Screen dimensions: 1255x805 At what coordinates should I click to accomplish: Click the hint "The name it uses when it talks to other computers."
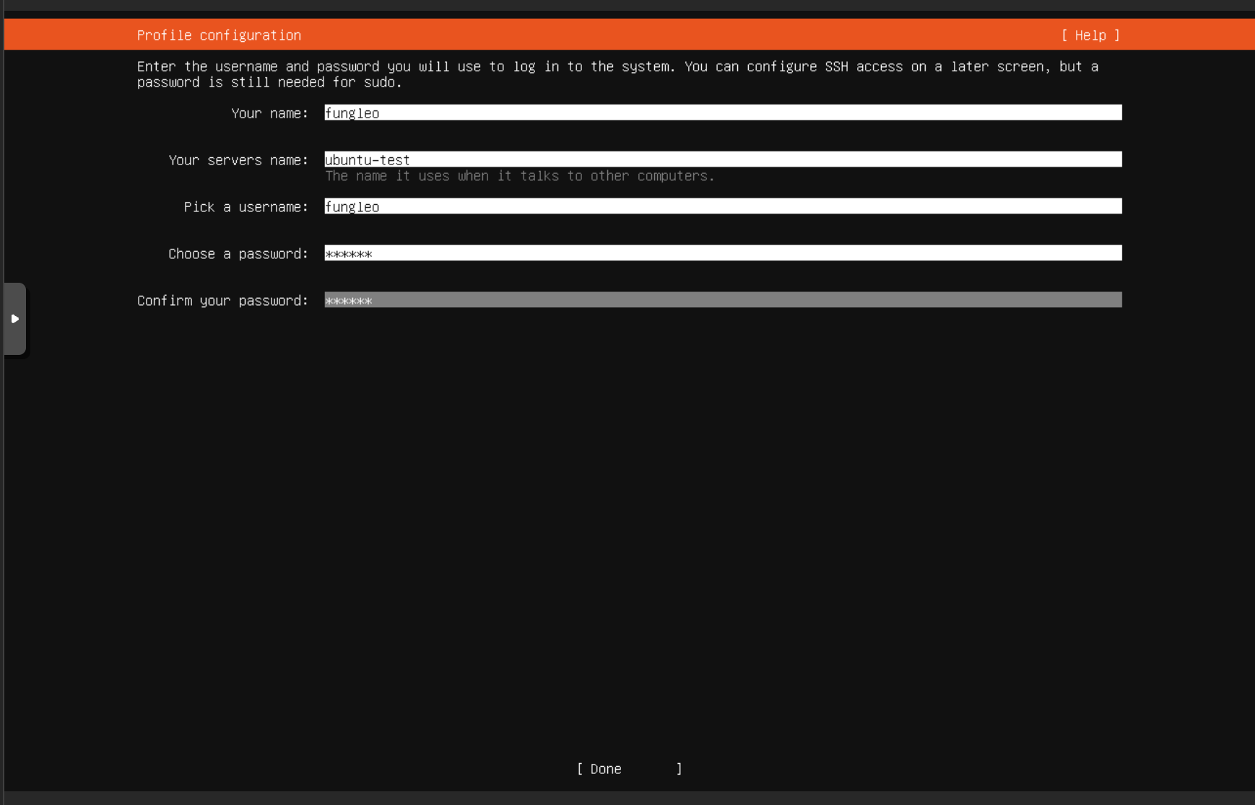pyautogui.click(x=520, y=176)
